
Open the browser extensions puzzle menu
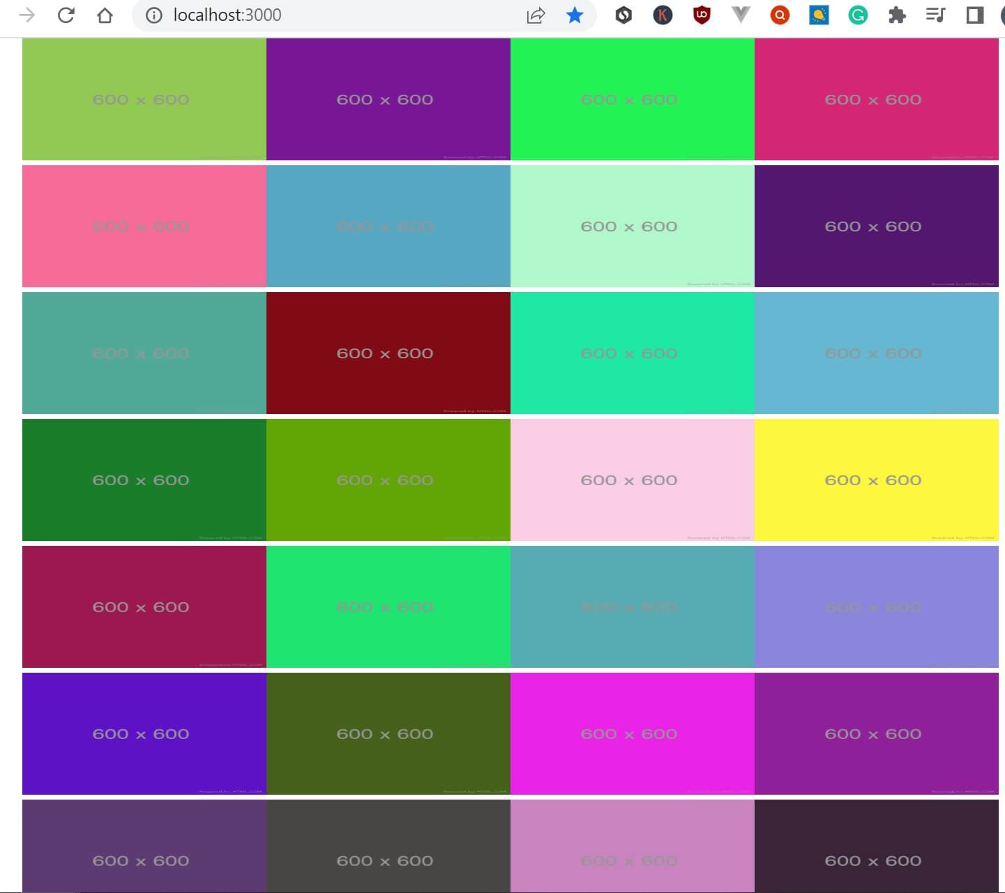click(x=898, y=15)
